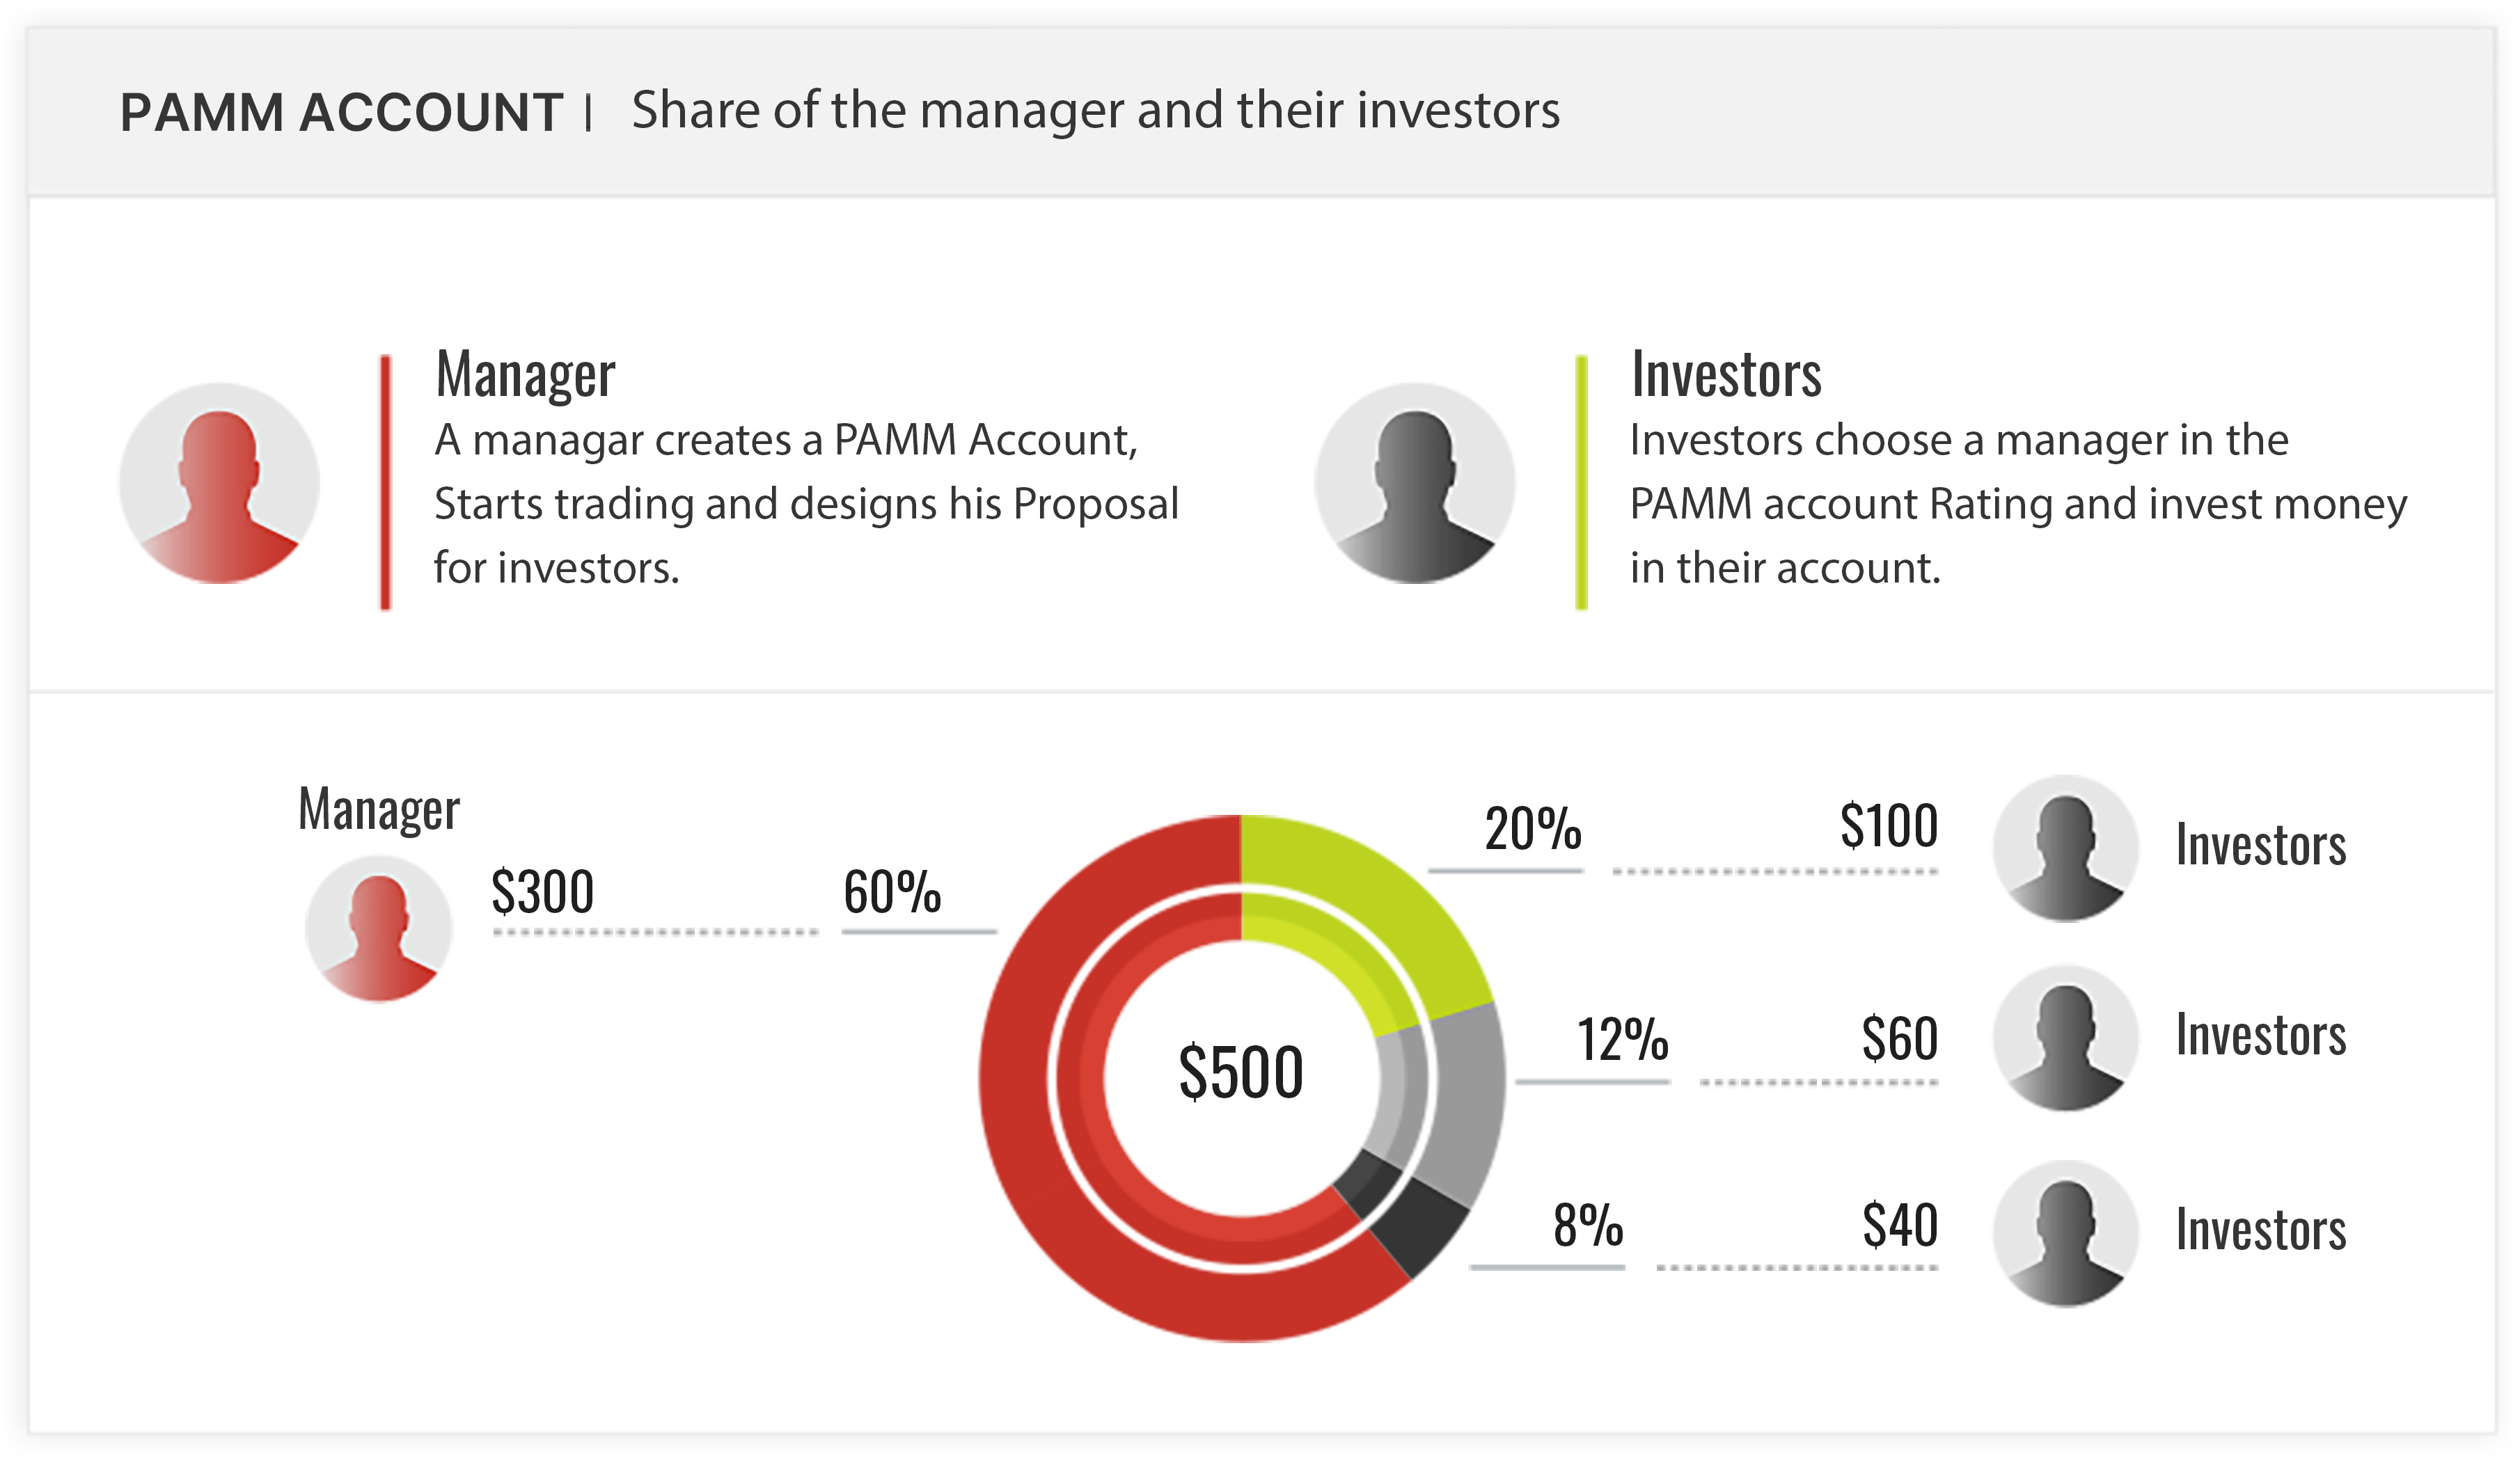Click the PAMM ACCOUNT header title
This screenshot has height=1458, width=2520.
pyautogui.click(x=341, y=111)
